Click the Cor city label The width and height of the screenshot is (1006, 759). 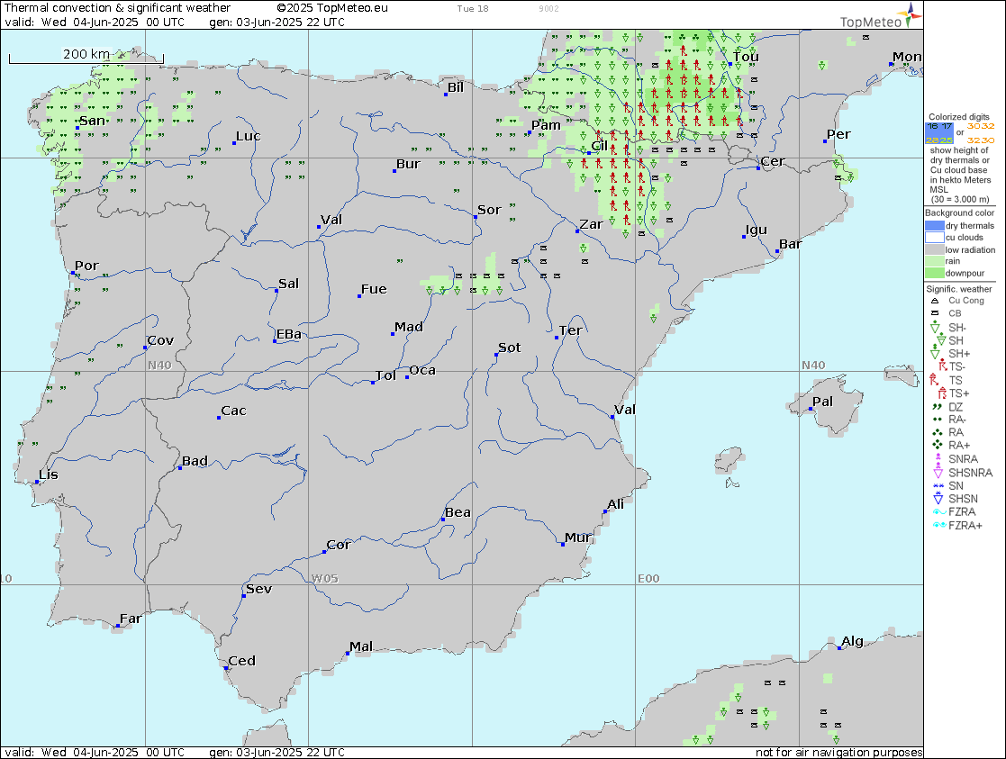pos(338,545)
